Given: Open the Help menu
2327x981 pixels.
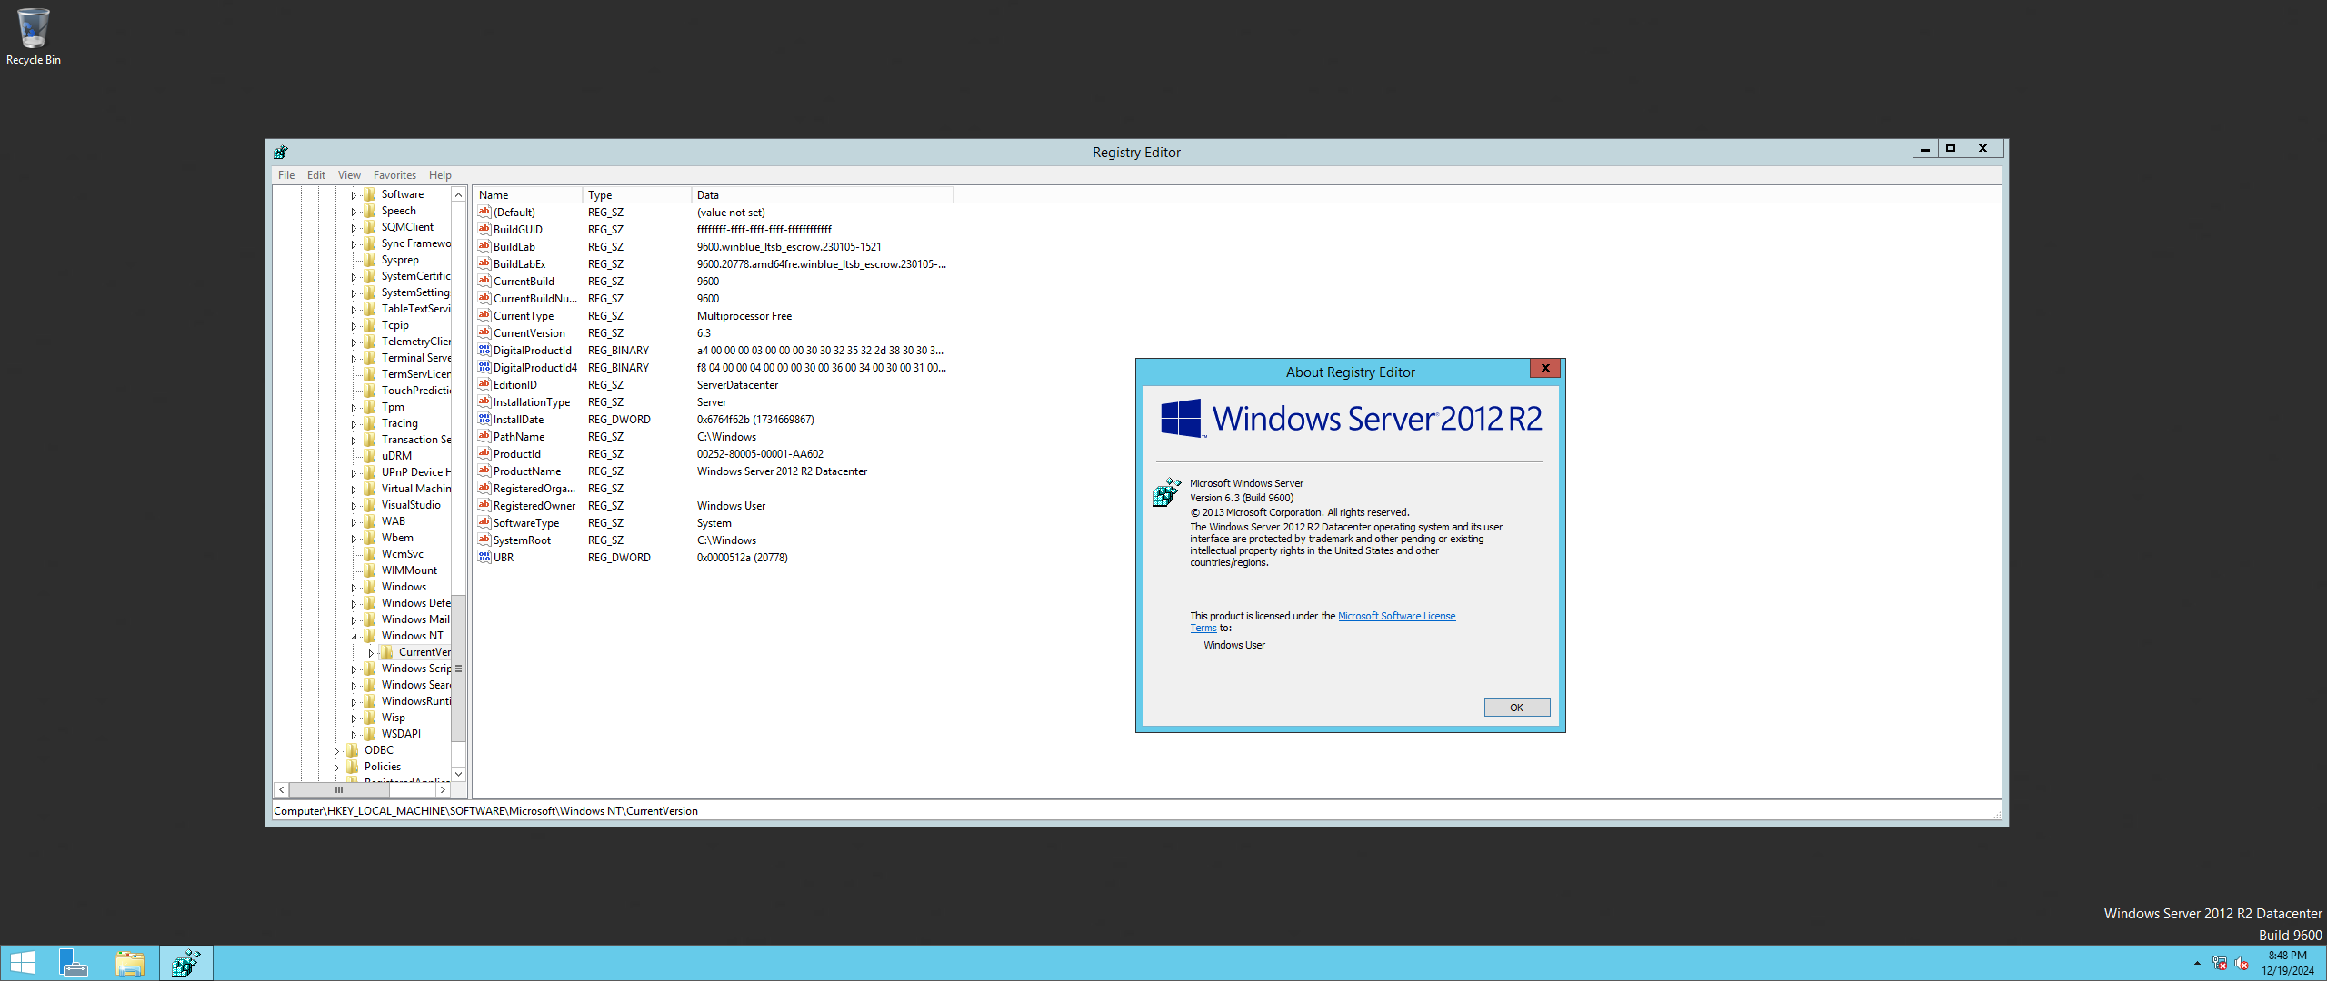Looking at the screenshot, I should tap(440, 175).
